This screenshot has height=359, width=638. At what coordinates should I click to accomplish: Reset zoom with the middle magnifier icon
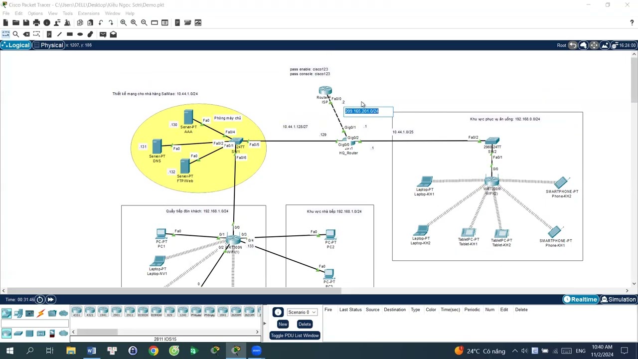(x=134, y=22)
